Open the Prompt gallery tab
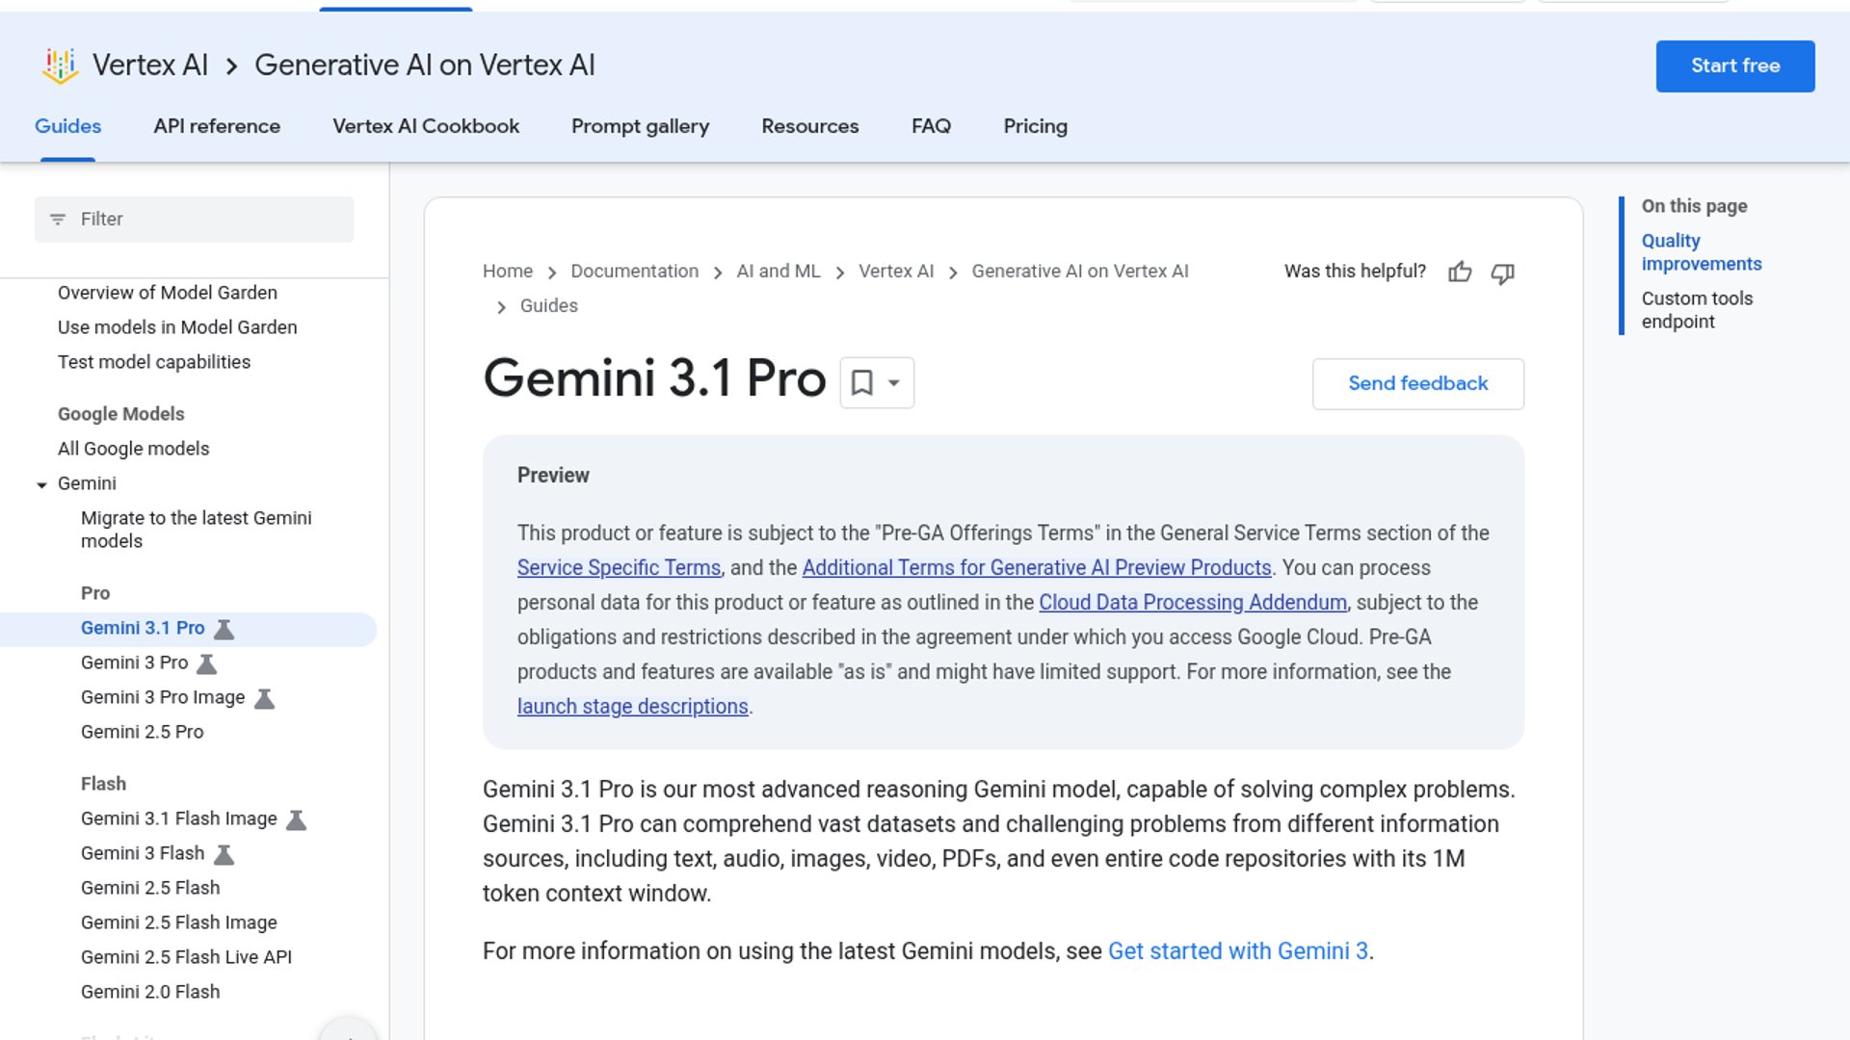The image size is (1850, 1040). click(640, 126)
